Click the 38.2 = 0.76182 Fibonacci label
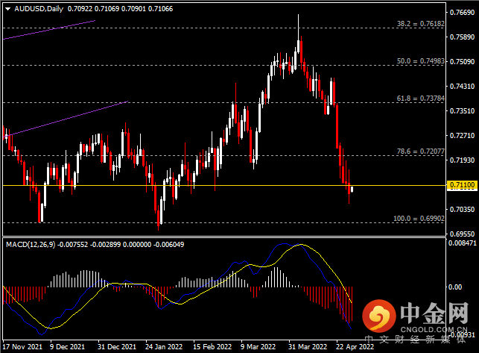This screenshot has height=353, width=479. (x=421, y=24)
